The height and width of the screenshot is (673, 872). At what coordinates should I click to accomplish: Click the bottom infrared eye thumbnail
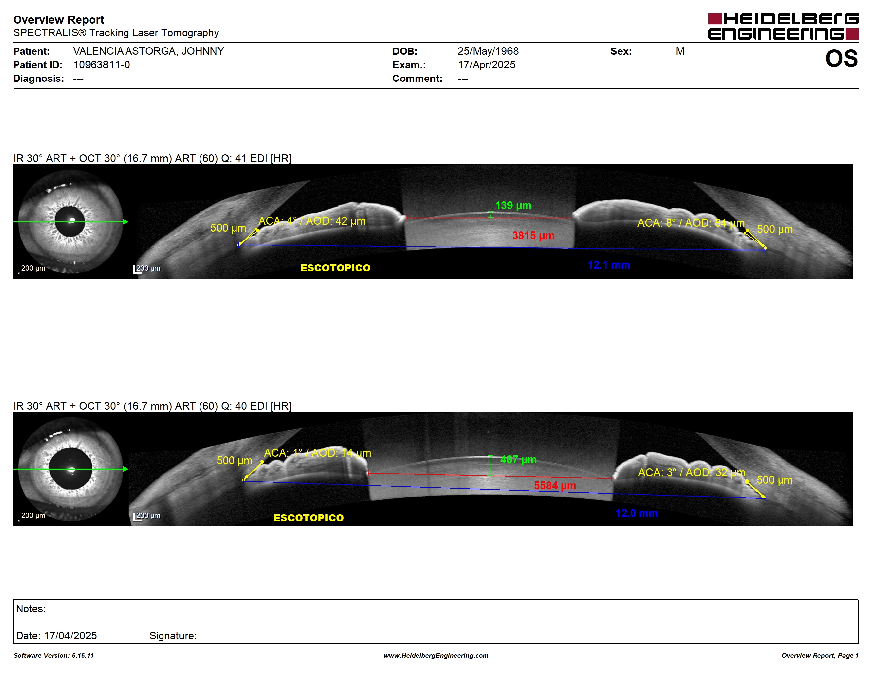(71, 469)
